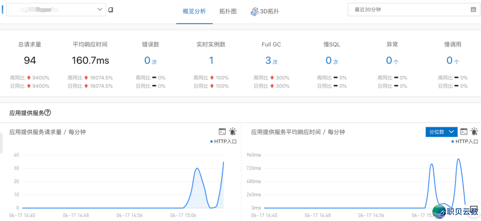Click the Full GC count of 3

click(268, 60)
